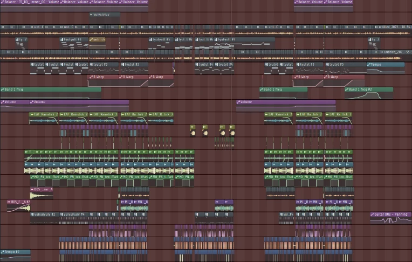Select the tyutyutt #3 pattern clip
This screenshot has height=262, width=412.
point(74,43)
